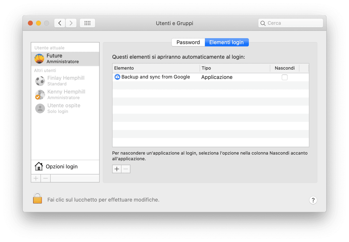Viewport: 349px width, 242px height.
Task: Click the back navigation arrow
Action: tap(60, 23)
